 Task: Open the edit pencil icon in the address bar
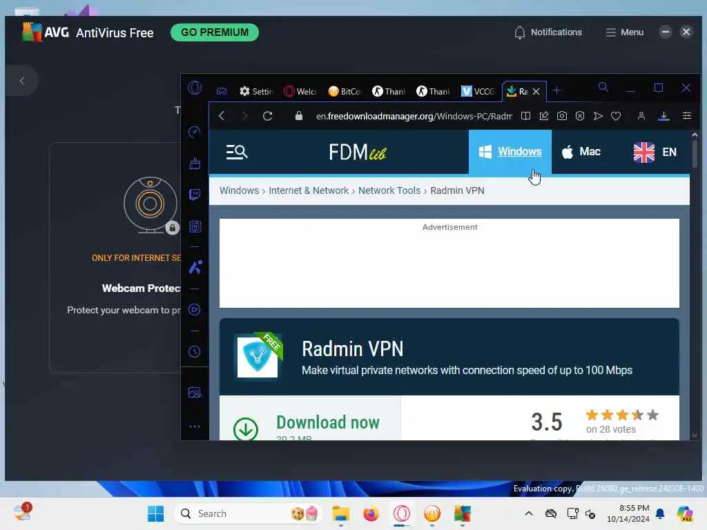click(x=544, y=116)
